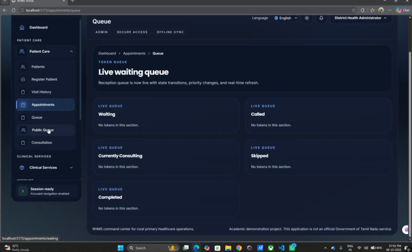Open the English language dropdown
This screenshot has height=252, width=412.
[x=285, y=18]
